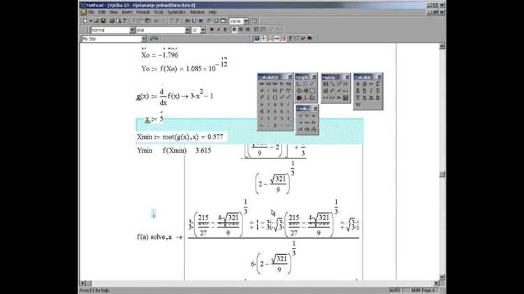Toggle the bulleted list button
The image size is (524, 294).
[256, 30]
